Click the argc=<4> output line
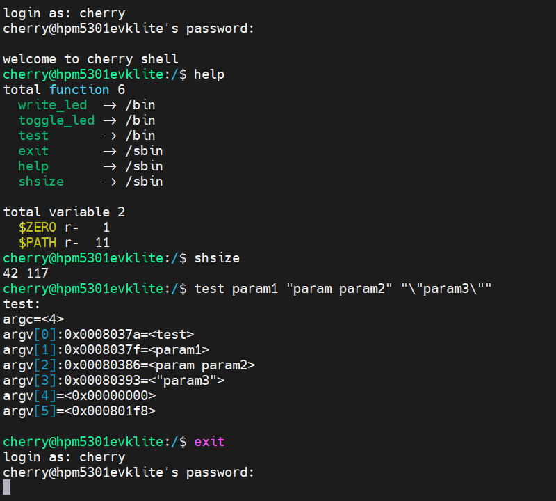The width and height of the screenshot is (556, 501). [x=33, y=319]
